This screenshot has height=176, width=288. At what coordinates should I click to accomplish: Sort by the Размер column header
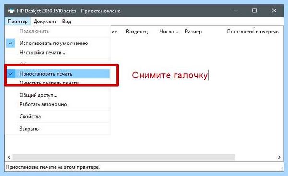click(193, 32)
